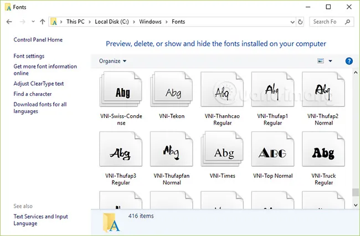Click the VNI-Top Normal name label
The width and height of the screenshot is (360, 236).
click(272, 176)
